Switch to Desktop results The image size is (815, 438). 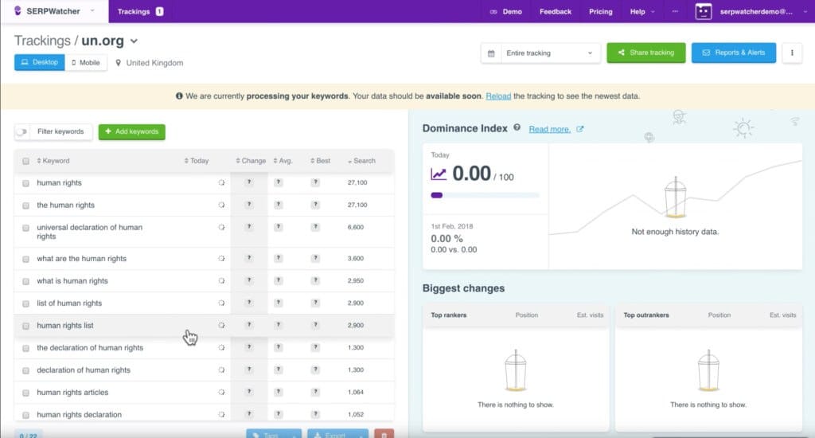tap(40, 62)
